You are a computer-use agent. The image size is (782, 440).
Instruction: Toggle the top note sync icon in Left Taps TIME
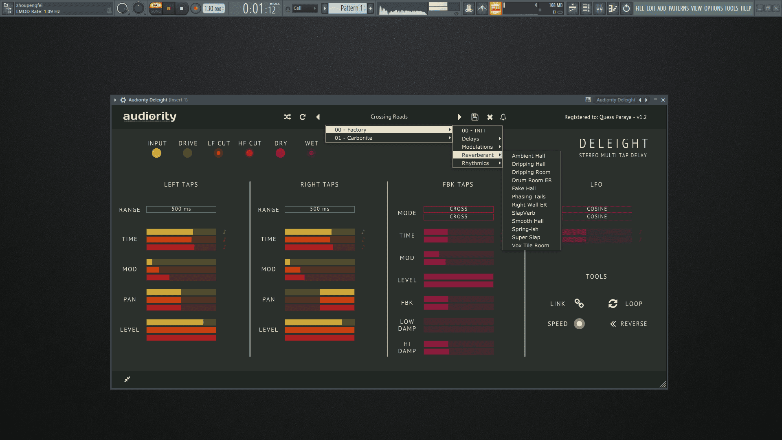pos(224,232)
